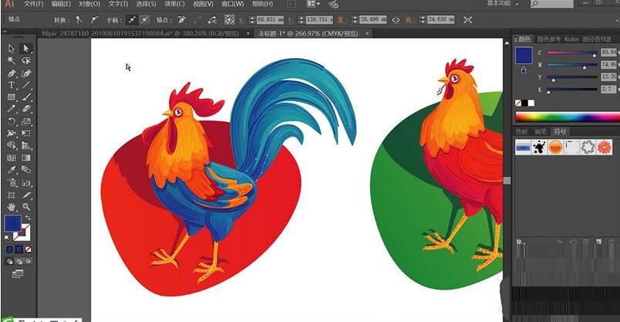Open the 颜色参考 panel tab

549,39
